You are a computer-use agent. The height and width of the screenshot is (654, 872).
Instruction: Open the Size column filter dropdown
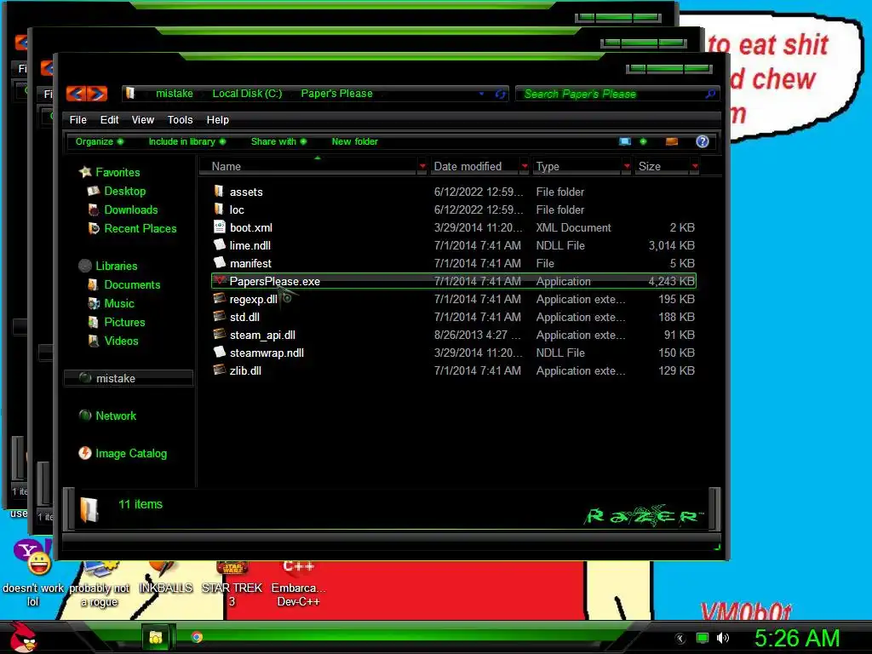pos(695,166)
